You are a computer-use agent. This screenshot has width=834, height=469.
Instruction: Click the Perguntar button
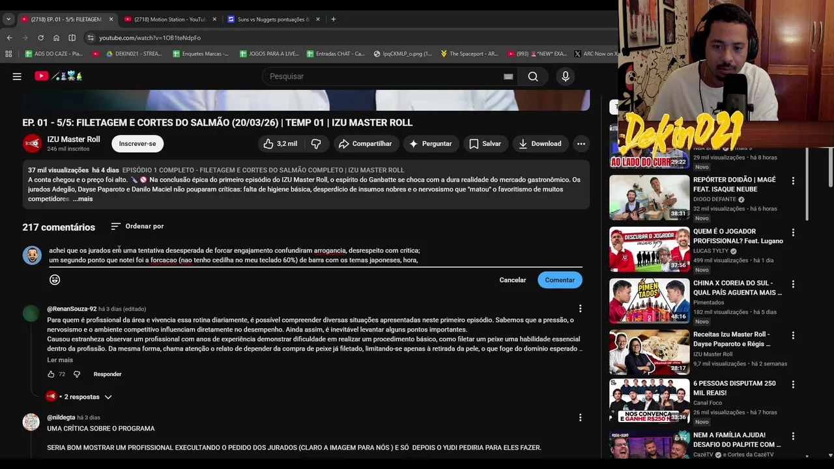(x=431, y=143)
